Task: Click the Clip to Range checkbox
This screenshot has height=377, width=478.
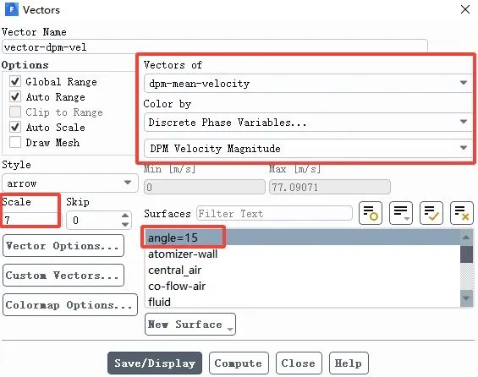Action: 15,112
